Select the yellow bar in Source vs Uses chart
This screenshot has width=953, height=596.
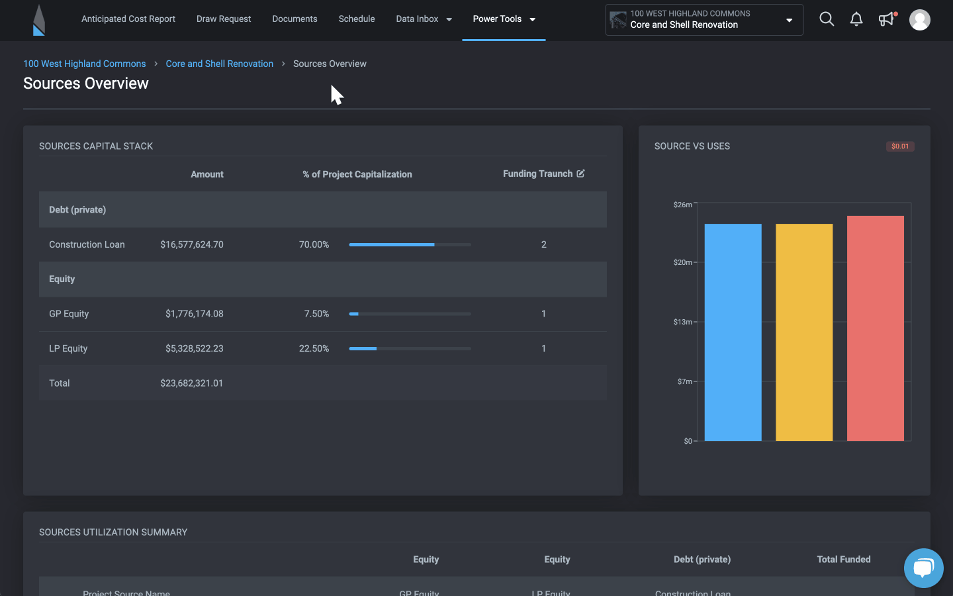click(x=804, y=331)
